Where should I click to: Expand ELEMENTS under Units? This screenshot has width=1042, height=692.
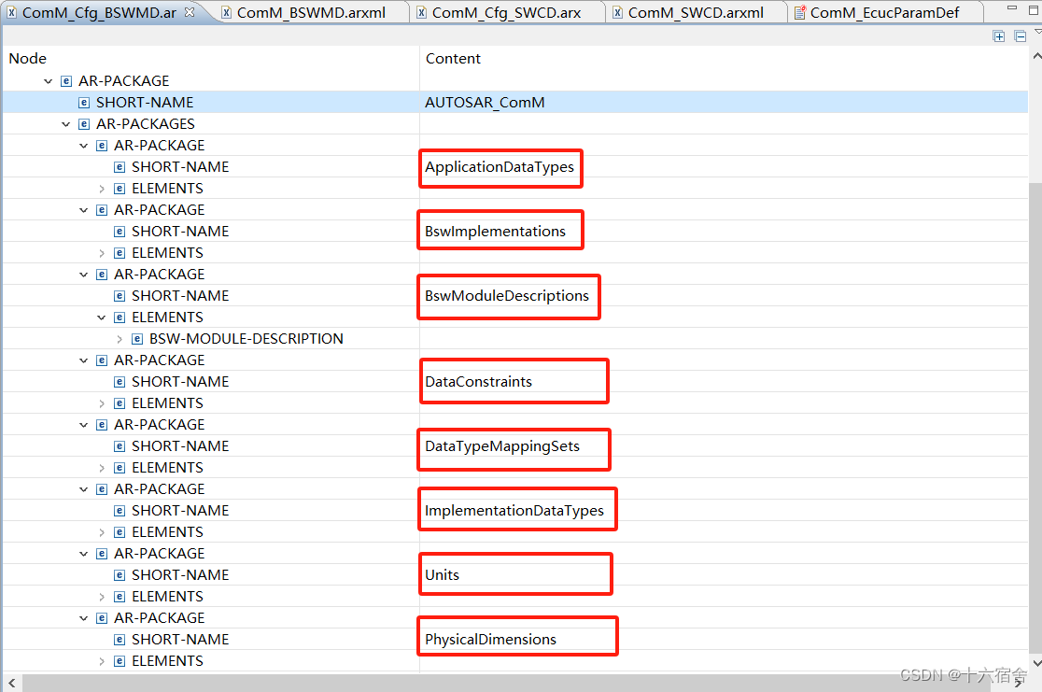(x=102, y=597)
